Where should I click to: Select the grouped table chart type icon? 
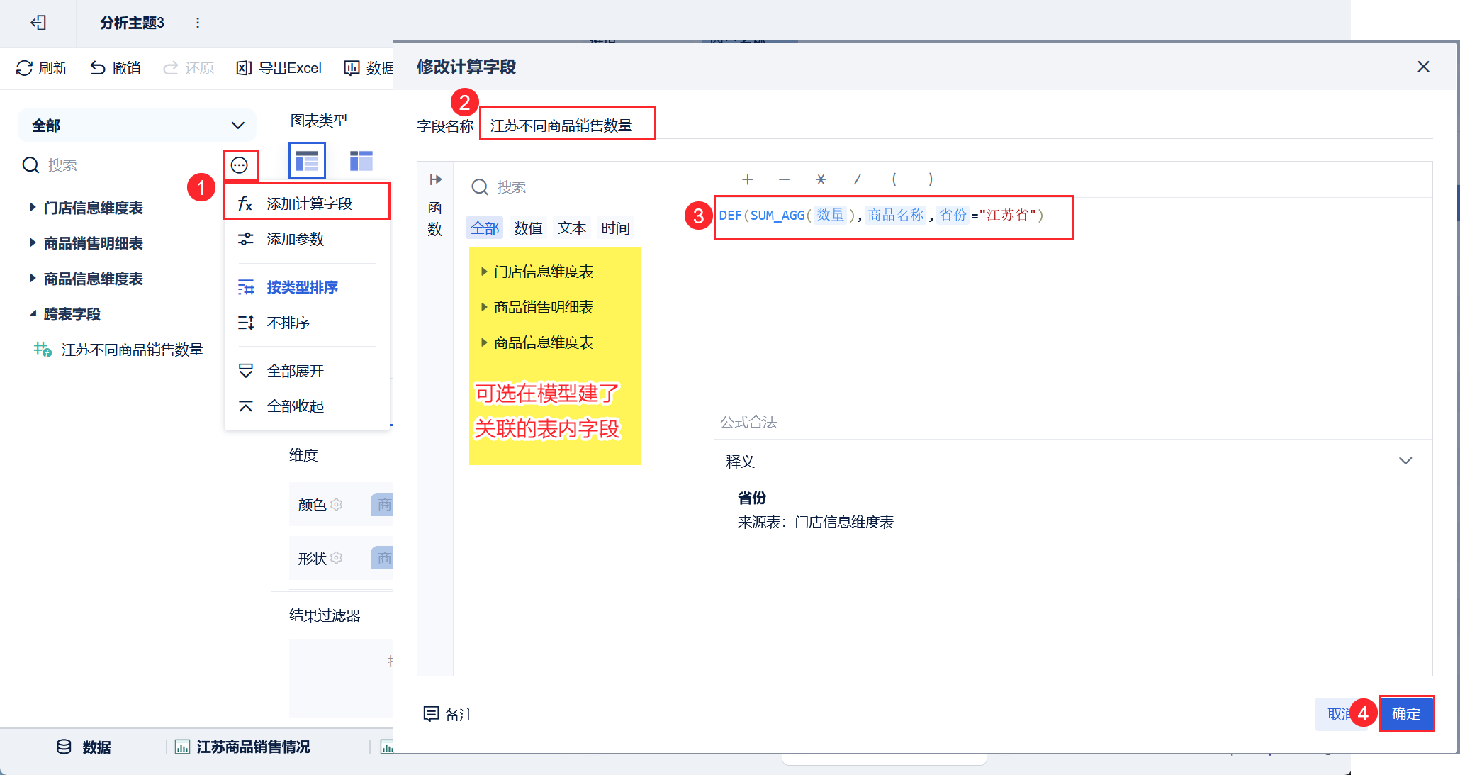307,161
